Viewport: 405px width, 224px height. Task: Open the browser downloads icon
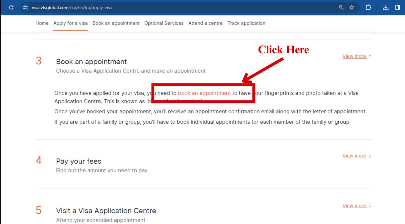tap(387, 7)
